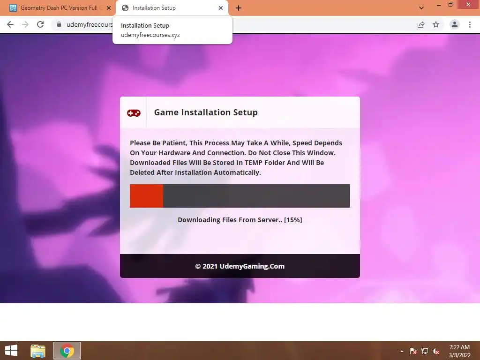Restore down the Chrome window
480x360 pixels.
(x=450, y=5)
